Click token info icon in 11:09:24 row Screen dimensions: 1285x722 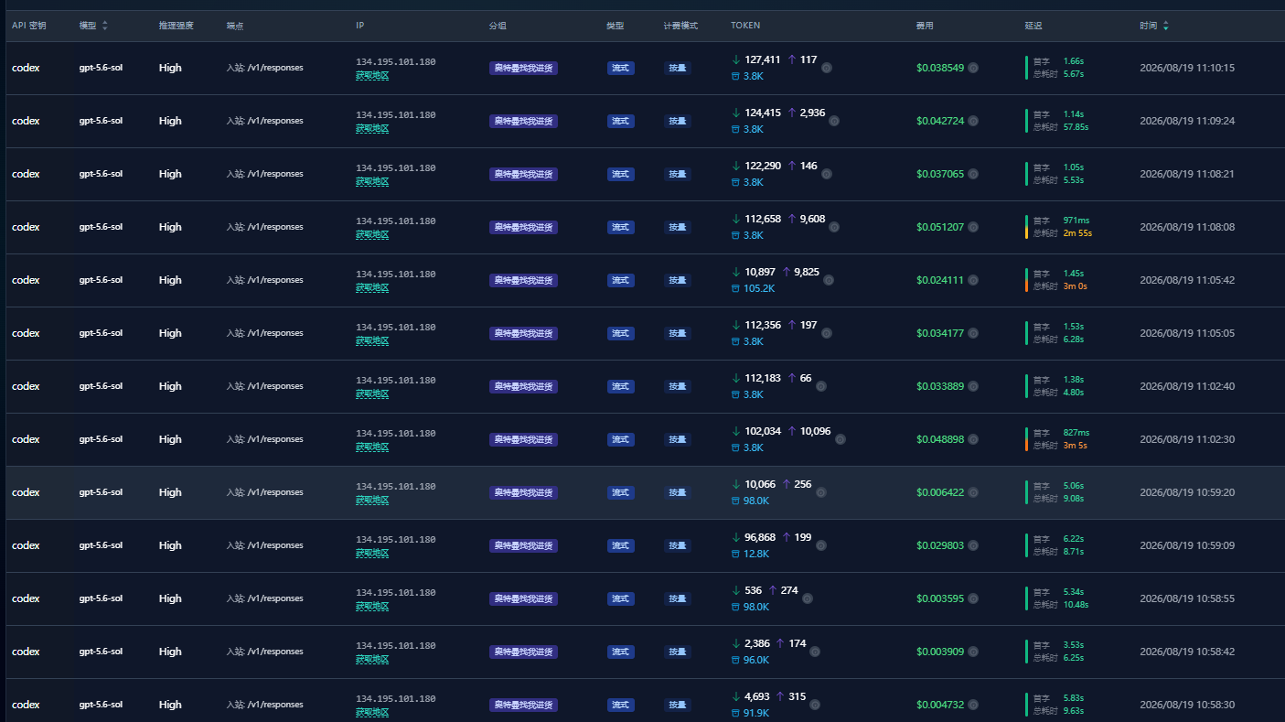pyautogui.click(x=834, y=121)
